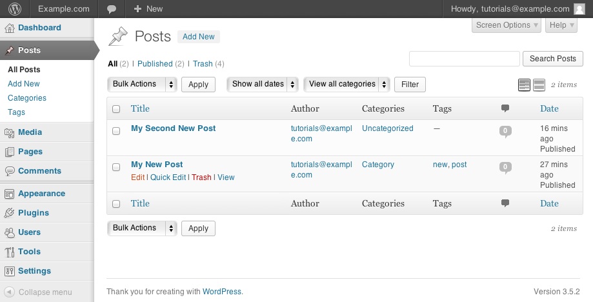Viewport: 593px width, 302px height.
Task: Expand the Show all dates dropdown
Action: pos(263,84)
